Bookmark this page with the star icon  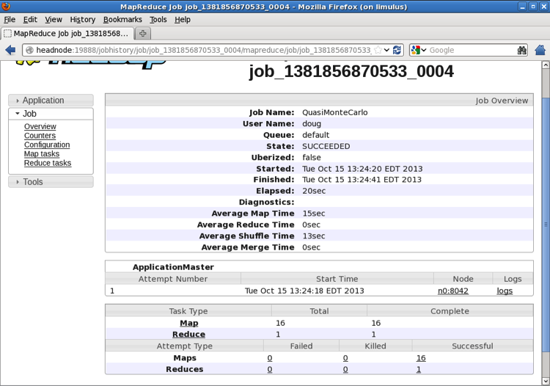click(378, 50)
